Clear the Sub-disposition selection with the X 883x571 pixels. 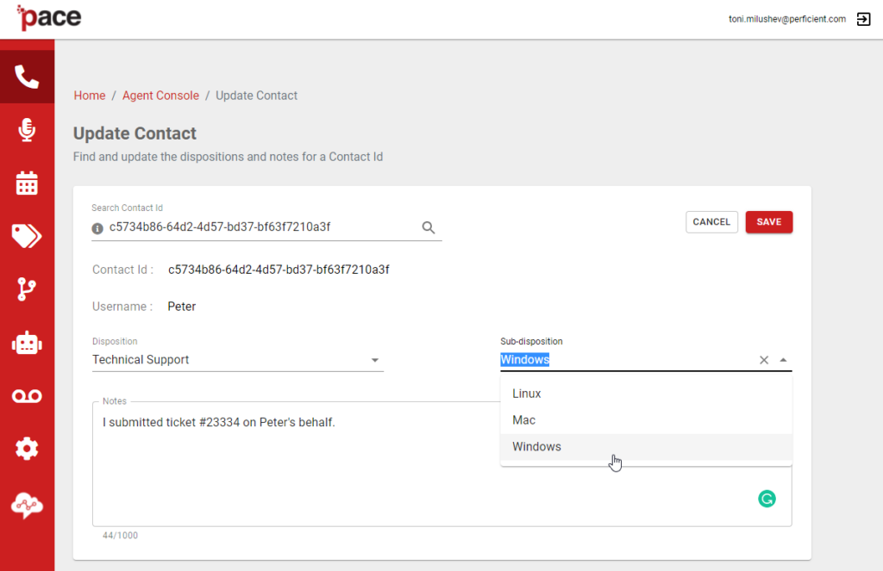[764, 360]
